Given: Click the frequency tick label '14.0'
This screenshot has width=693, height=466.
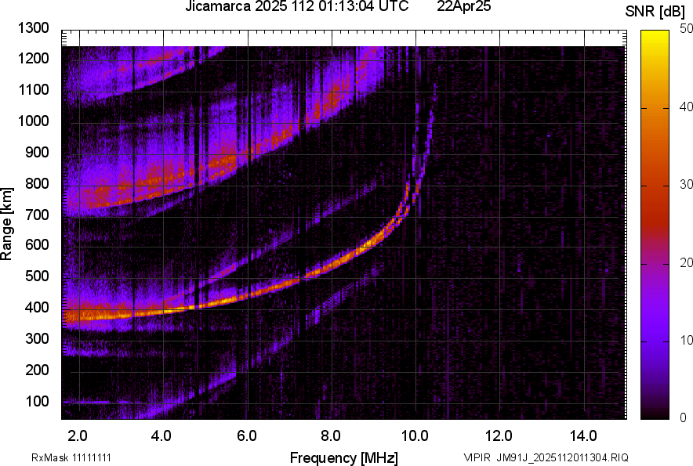Looking at the screenshot, I should coord(583,436).
